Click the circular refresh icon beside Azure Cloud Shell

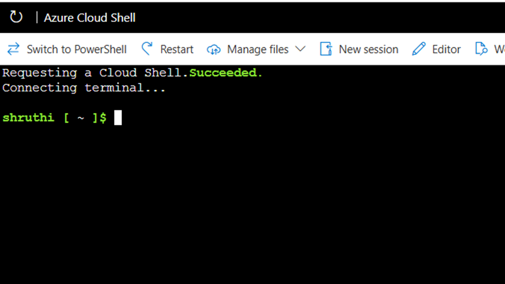(16, 17)
